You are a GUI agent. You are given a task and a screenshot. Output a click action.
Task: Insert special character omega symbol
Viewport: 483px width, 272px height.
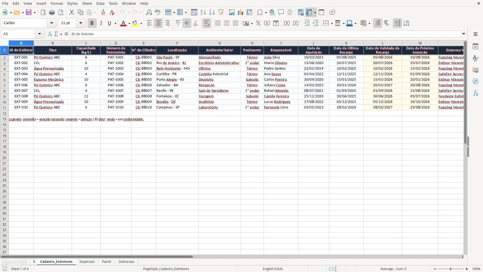point(260,12)
